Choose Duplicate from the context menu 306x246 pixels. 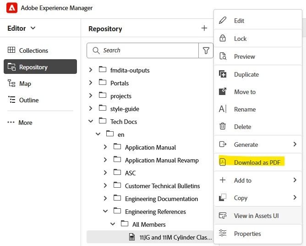246,74
